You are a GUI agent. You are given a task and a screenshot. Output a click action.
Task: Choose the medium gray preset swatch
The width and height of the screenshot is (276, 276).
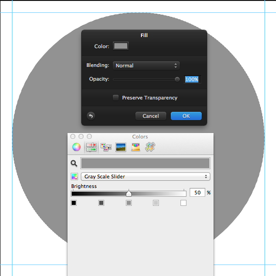(129, 203)
